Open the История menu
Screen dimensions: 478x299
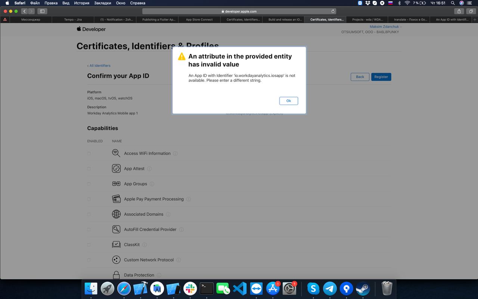click(x=81, y=3)
